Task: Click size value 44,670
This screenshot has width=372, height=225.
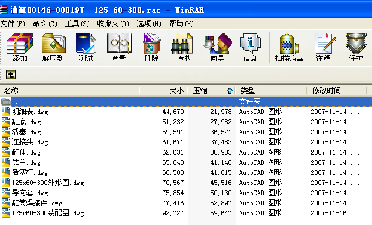Action: (173, 112)
